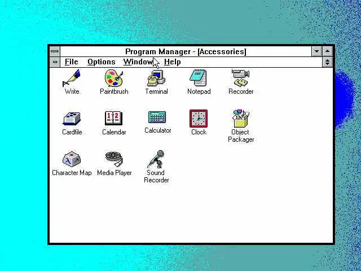
Task: Click the 'Clock' label text
Action: click(199, 132)
